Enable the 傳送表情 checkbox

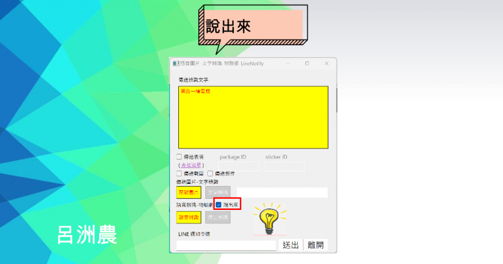(x=179, y=157)
